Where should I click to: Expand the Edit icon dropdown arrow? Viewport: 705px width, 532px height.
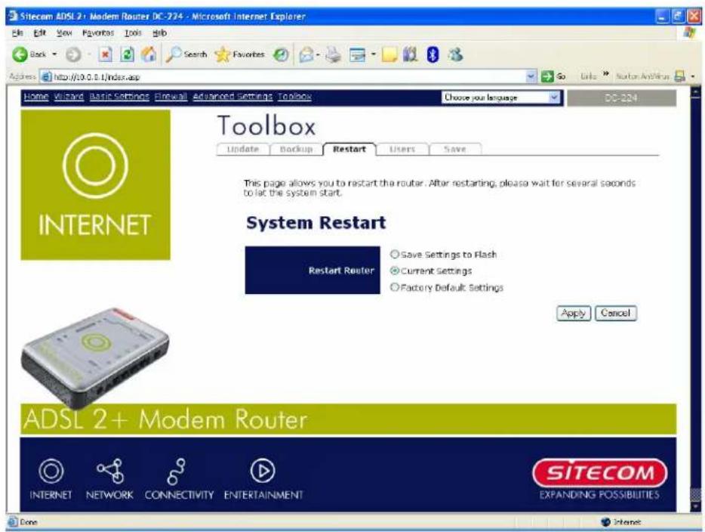coord(373,55)
